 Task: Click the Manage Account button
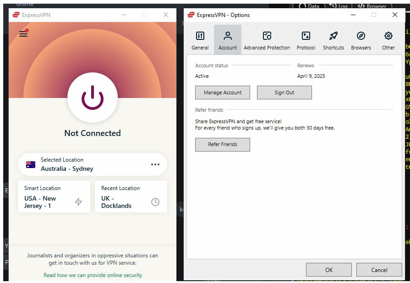[223, 93]
